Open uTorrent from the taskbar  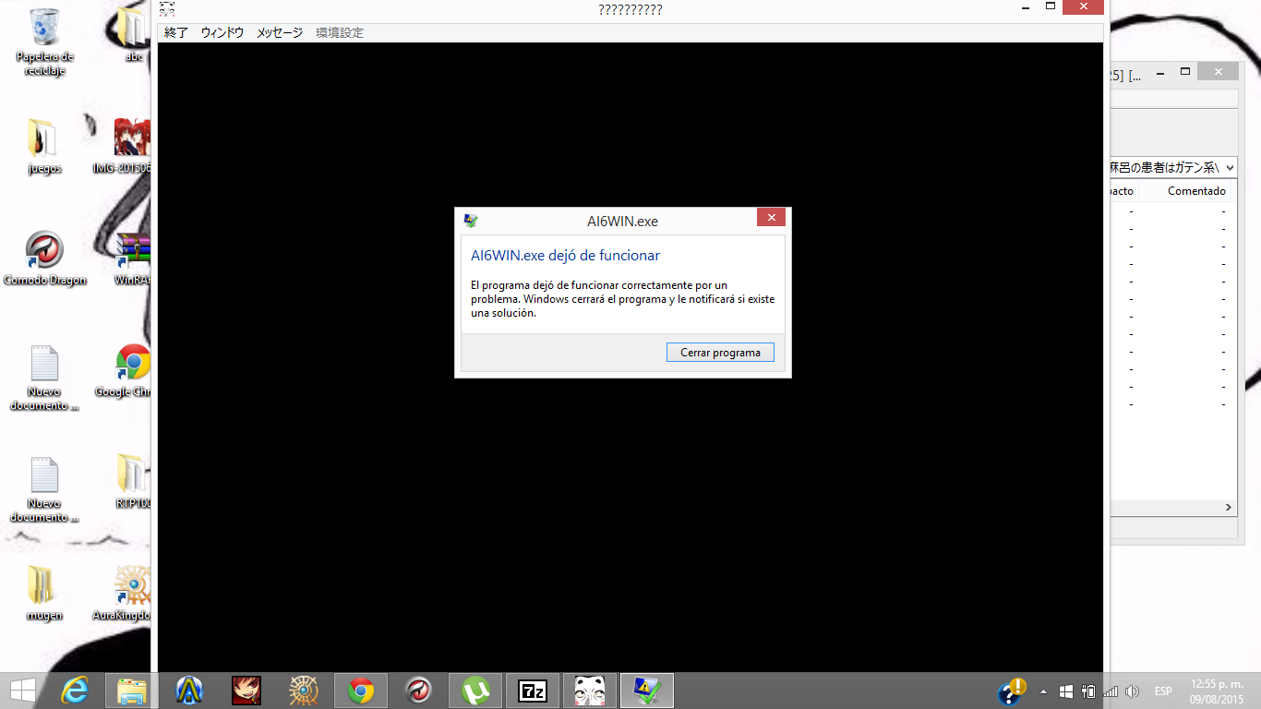click(475, 691)
